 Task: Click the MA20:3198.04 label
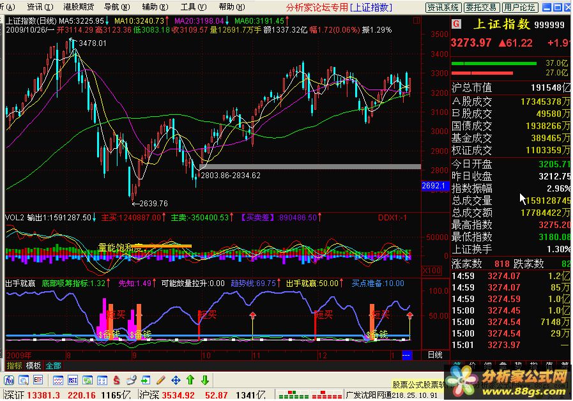pyautogui.click(x=199, y=21)
